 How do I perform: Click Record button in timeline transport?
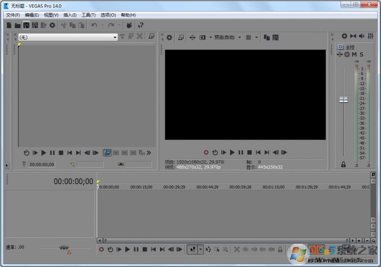coord(101,249)
